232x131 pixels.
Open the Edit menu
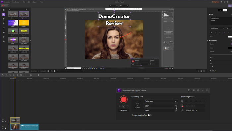29,2
